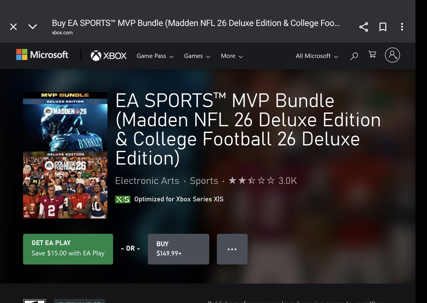Click the page title in browser bar

[x=196, y=23]
